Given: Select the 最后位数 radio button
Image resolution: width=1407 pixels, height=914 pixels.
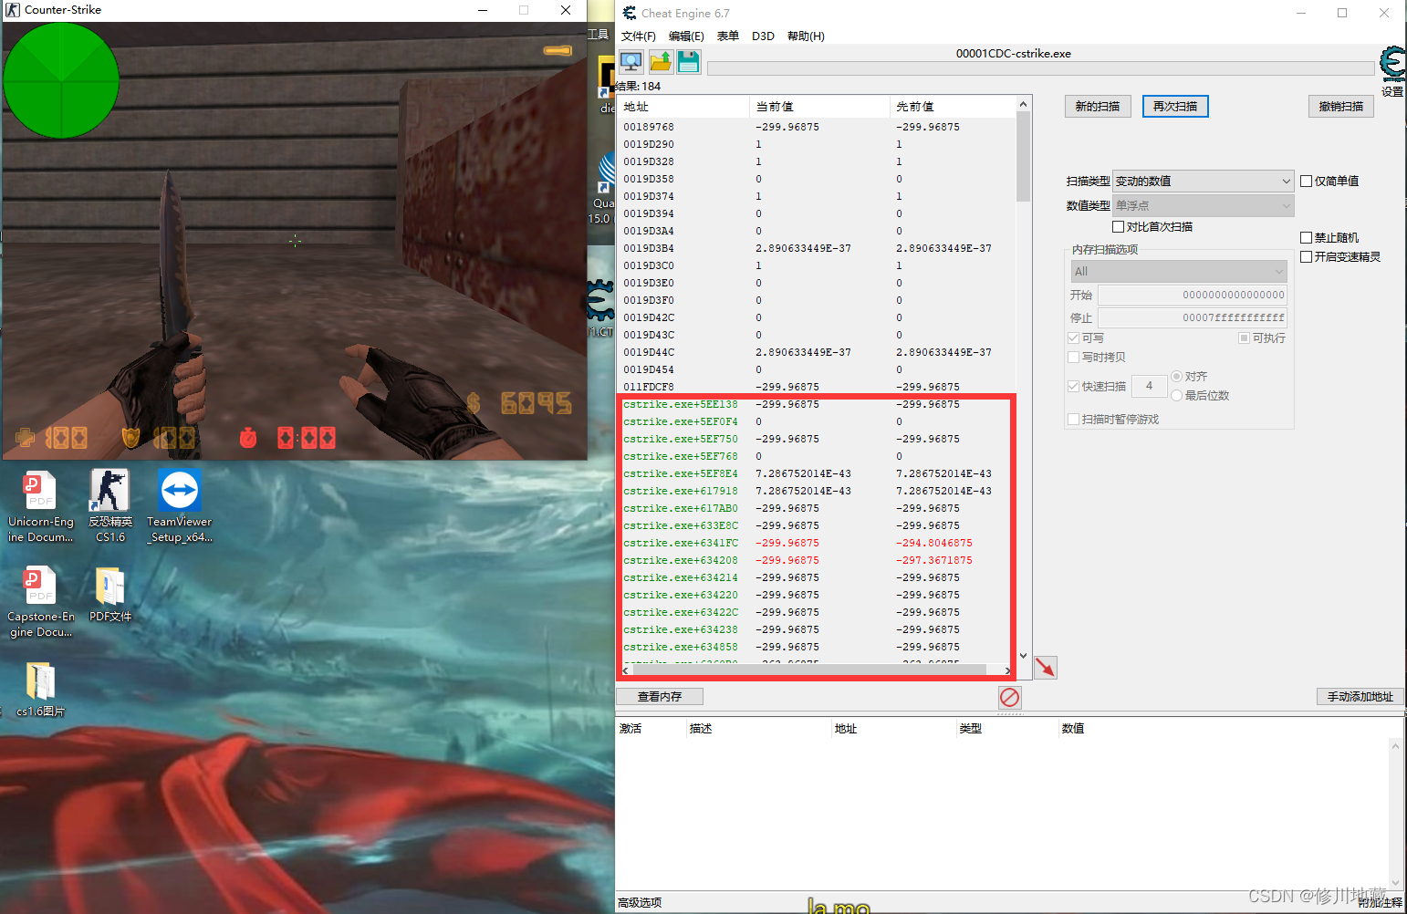Looking at the screenshot, I should 1176,395.
